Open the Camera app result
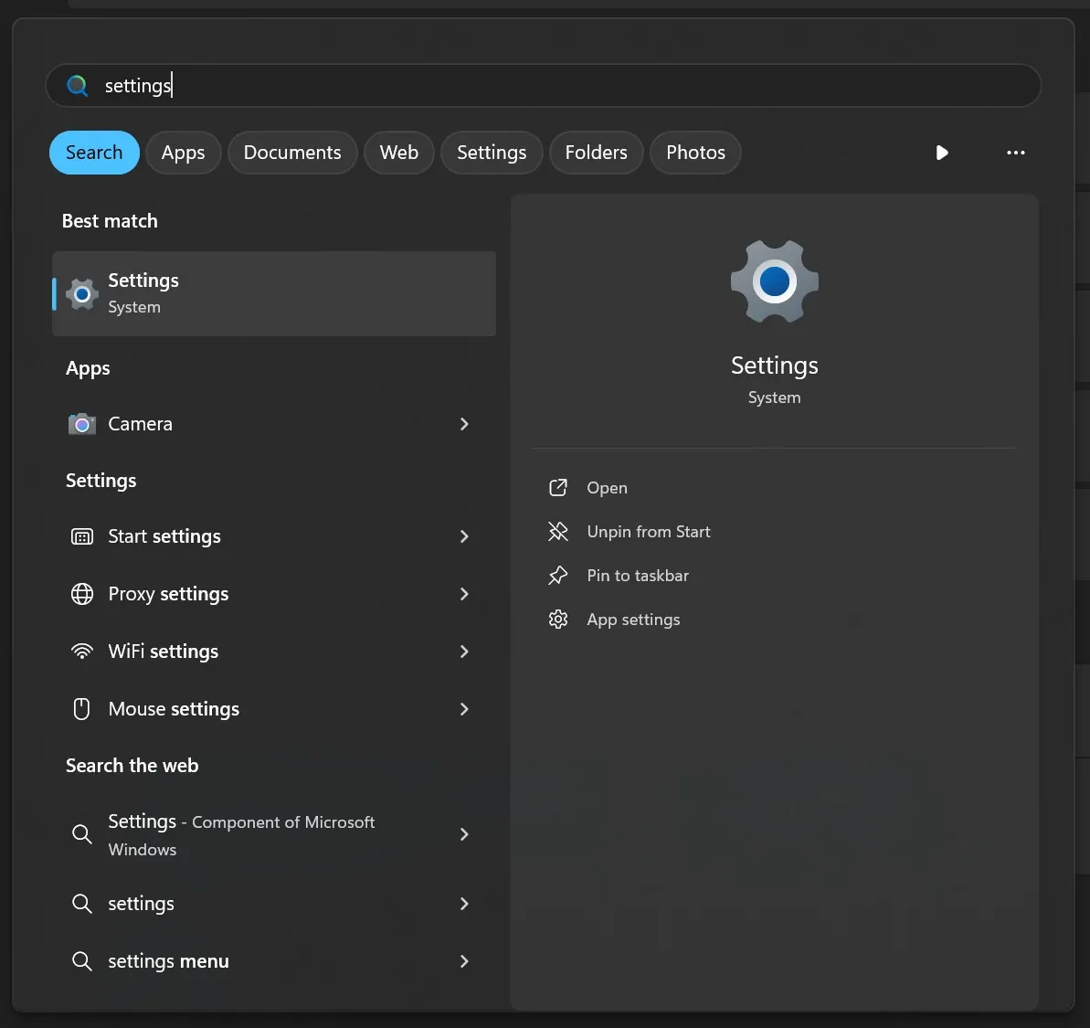Screen dimensions: 1090x1028 (274, 424)
